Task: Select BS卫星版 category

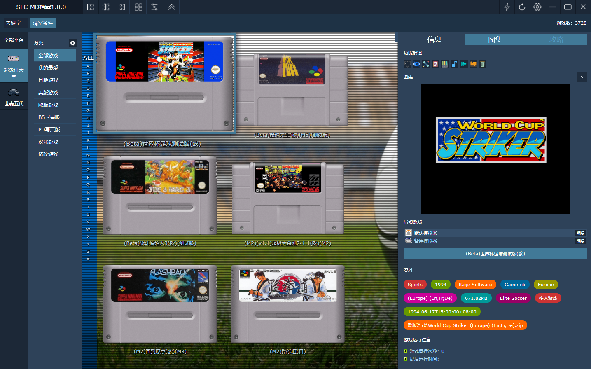Action: pyautogui.click(x=55, y=117)
